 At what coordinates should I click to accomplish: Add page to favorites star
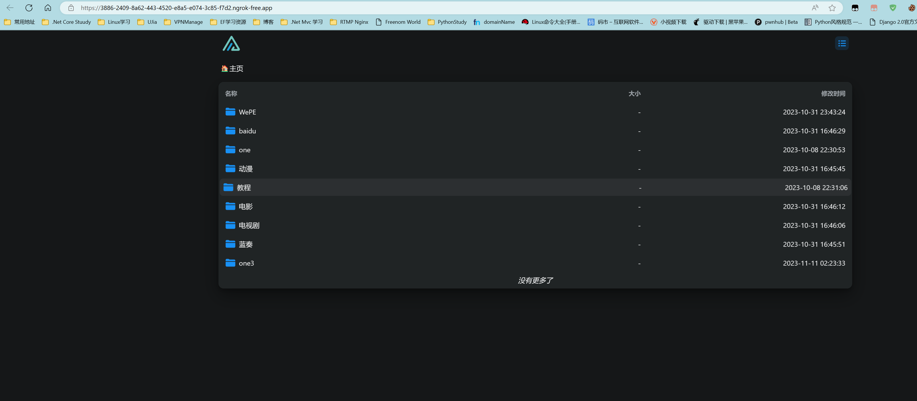pyautogui.click(x=832, y=8)
